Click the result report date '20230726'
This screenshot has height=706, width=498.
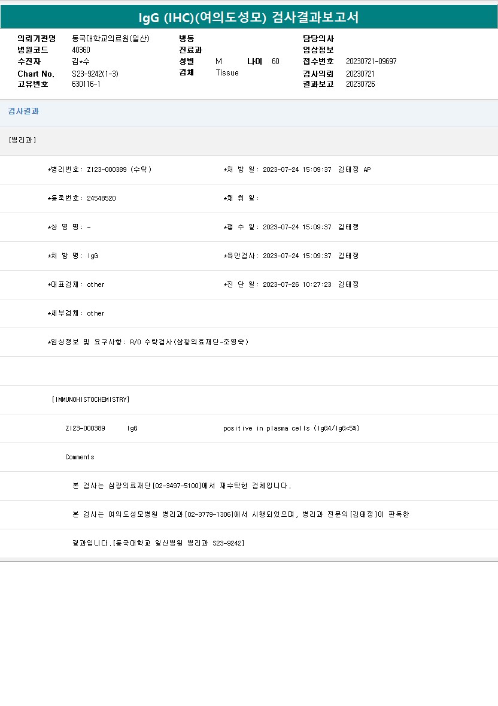tap(360, 84)
